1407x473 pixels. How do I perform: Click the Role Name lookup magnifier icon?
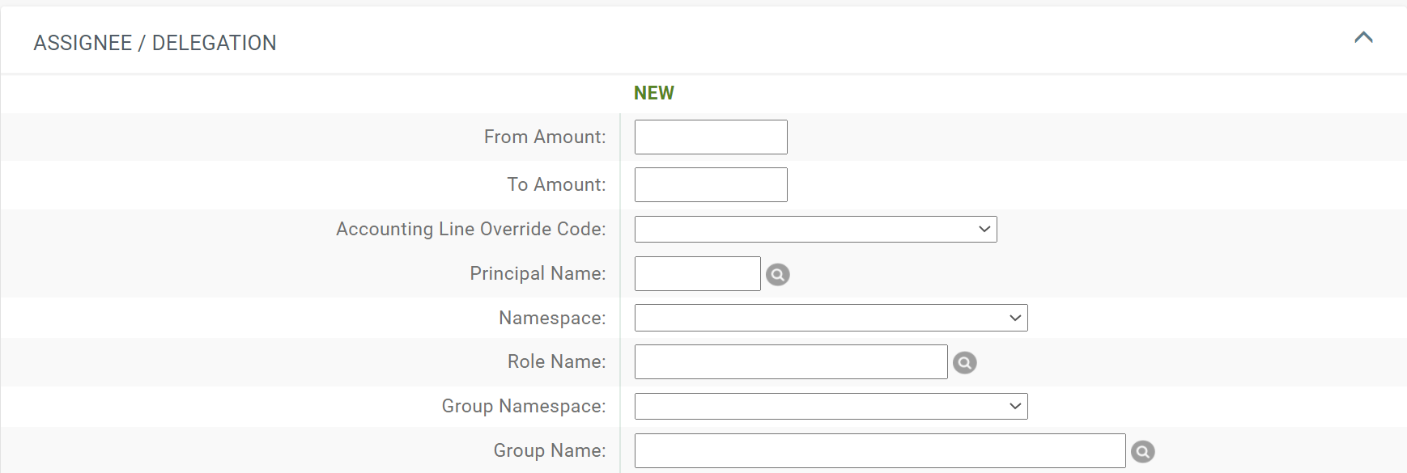click(964, 363)
